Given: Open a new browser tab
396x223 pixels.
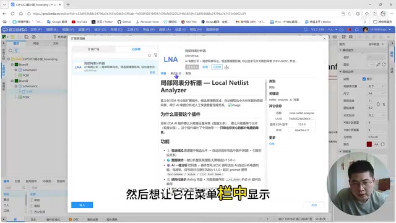Looking at the screenshot, I should pyautogui.click(x=68, y=4).
